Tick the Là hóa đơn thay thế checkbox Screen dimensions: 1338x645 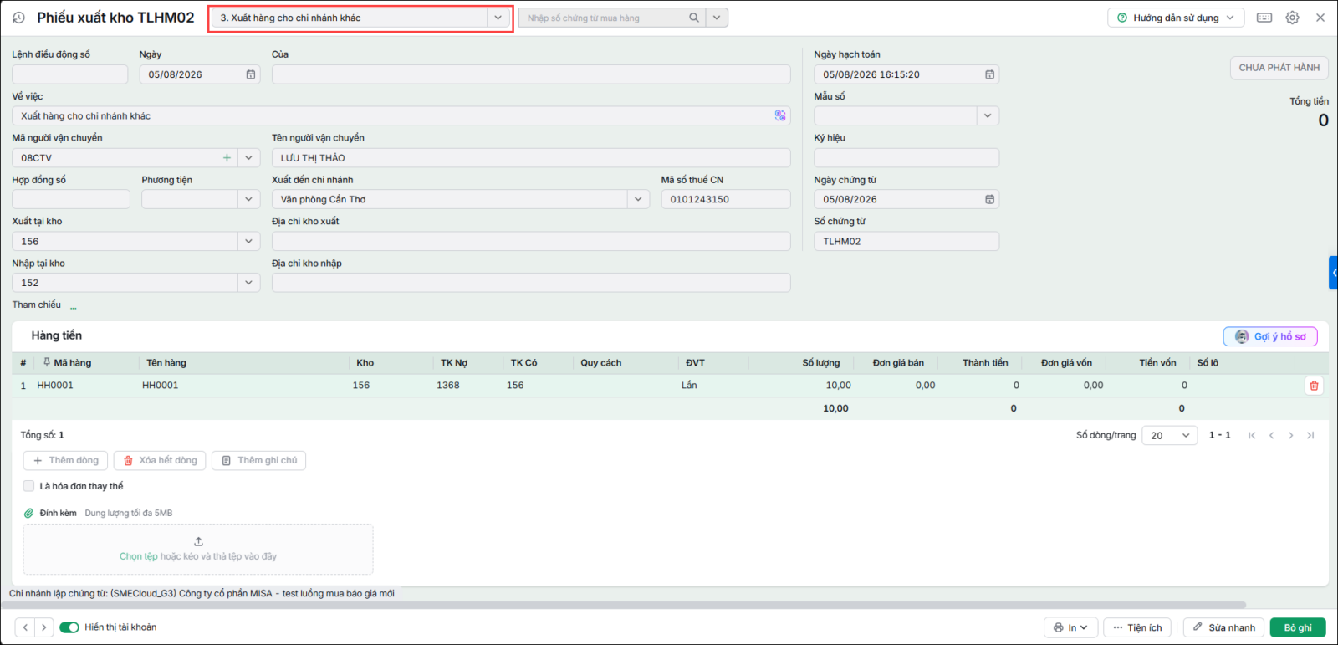(x=29, y=486)
